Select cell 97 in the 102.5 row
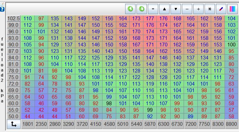239x132 pixels. 41,19
